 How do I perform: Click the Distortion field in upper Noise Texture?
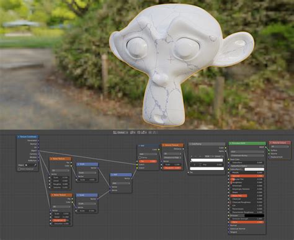pyautogui.click(x=61, y=187)
